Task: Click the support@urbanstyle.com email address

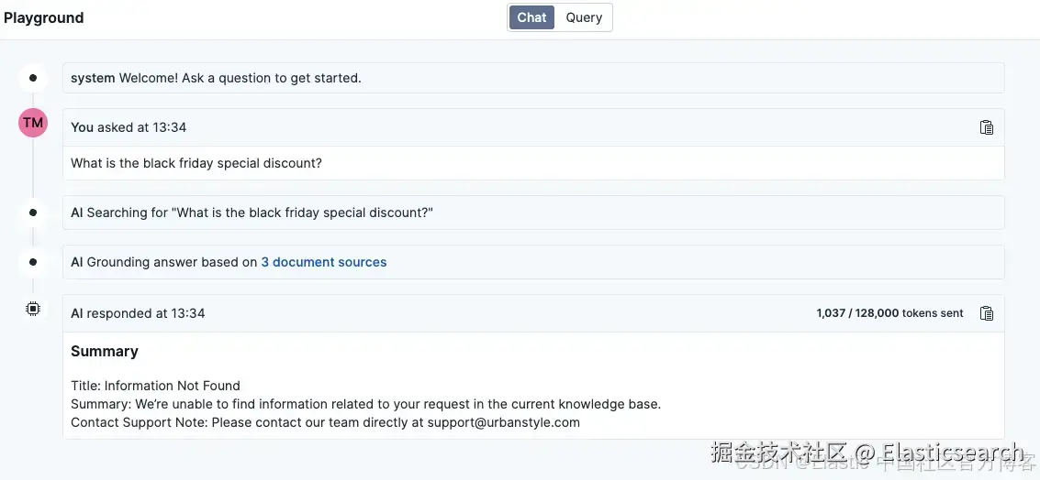Action: tap(504, 422)
